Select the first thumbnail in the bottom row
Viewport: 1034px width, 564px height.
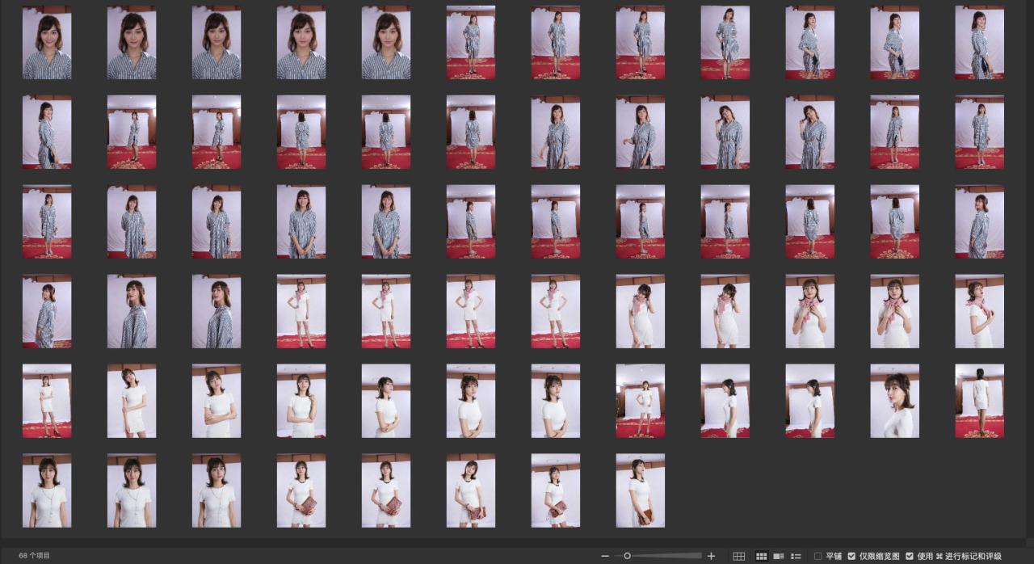click(x=47, y=490)
